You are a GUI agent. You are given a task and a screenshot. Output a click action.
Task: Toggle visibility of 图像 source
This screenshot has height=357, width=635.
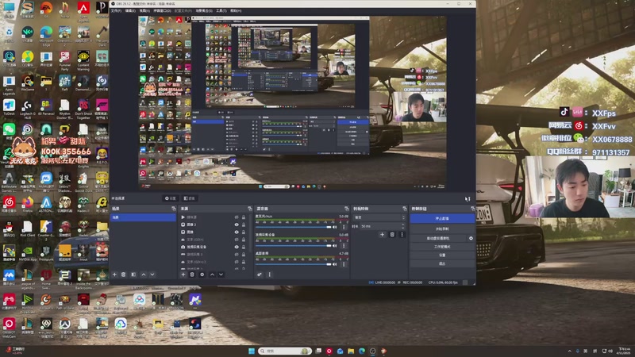[x=237, y=232]
